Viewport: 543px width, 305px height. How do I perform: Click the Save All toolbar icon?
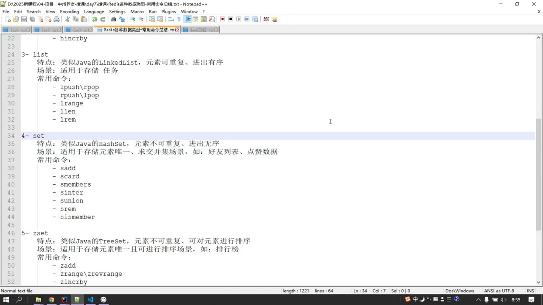[32, 19]
